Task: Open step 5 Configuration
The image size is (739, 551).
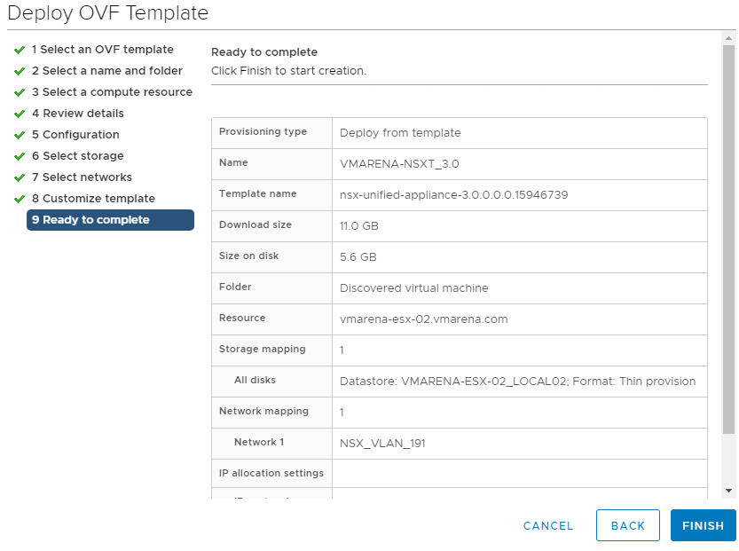Action: point(75,134)
